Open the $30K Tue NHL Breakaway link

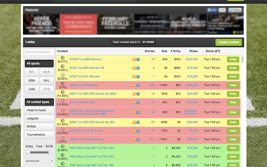click(x=86, y=139)
